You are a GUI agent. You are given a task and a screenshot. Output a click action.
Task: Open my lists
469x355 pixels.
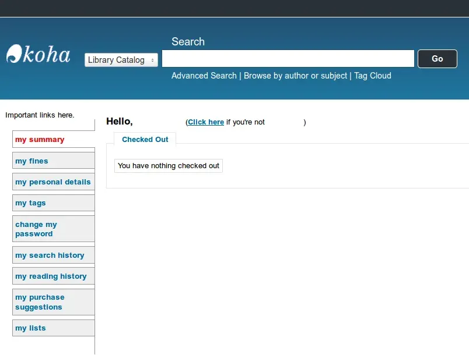tap(54, 328)
